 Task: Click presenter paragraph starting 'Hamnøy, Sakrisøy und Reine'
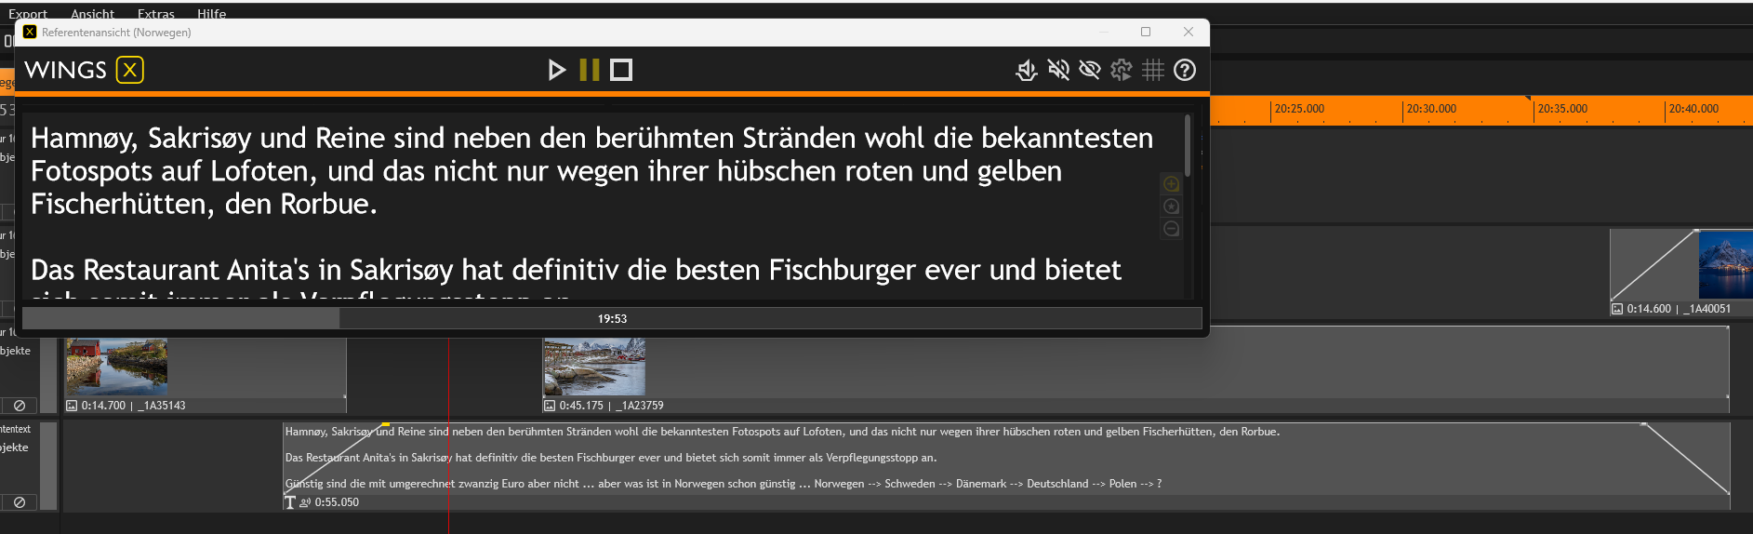coord(591,170)
